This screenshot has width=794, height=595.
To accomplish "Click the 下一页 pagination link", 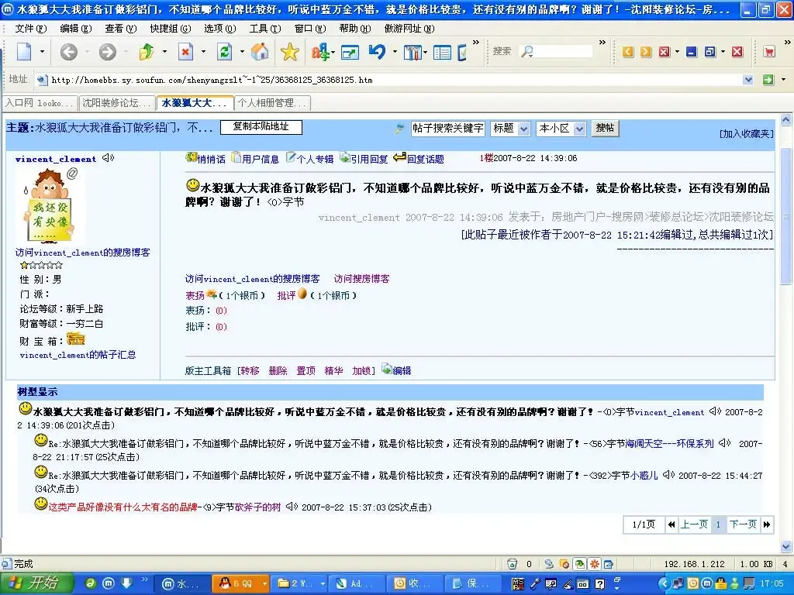I will (x=742, y=524).
